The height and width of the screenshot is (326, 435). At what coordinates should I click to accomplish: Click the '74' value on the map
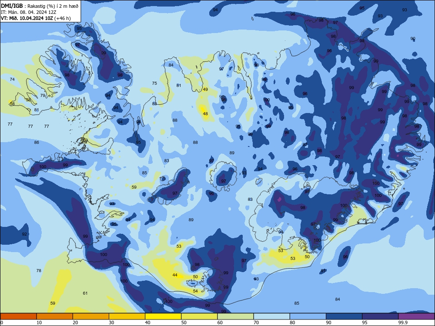[12, 79]
